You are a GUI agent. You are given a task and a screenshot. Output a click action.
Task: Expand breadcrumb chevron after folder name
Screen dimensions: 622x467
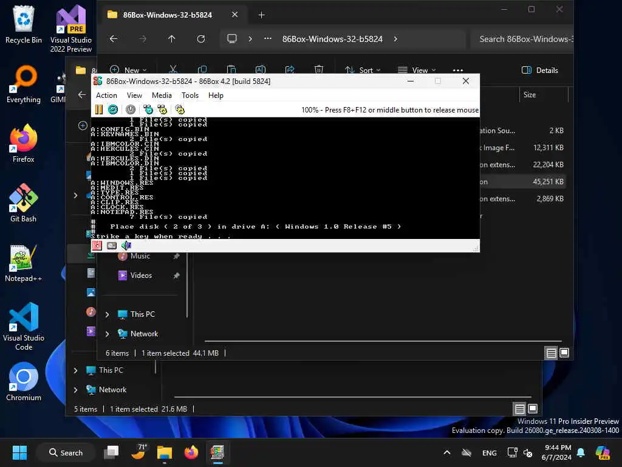[395, 39]
